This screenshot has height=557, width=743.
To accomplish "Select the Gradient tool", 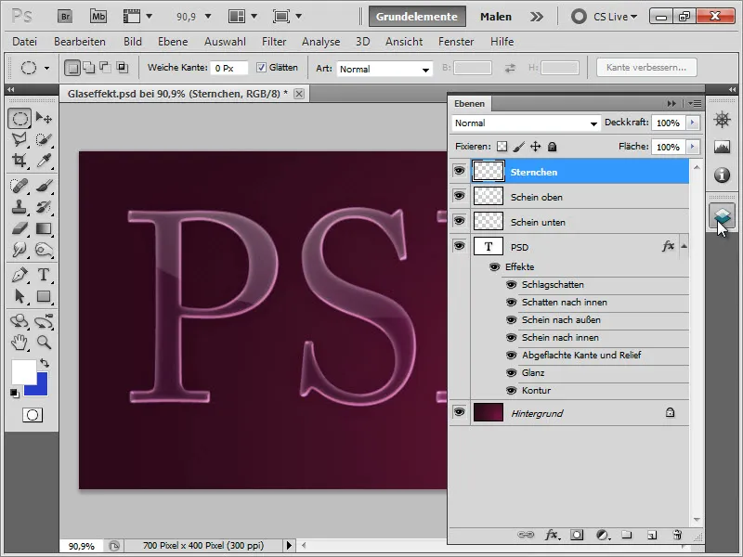I will point(44,228).
